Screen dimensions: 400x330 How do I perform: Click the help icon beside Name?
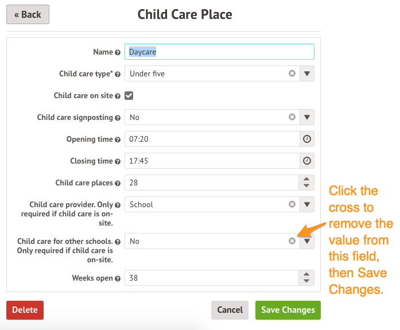(x=118, y=52)
